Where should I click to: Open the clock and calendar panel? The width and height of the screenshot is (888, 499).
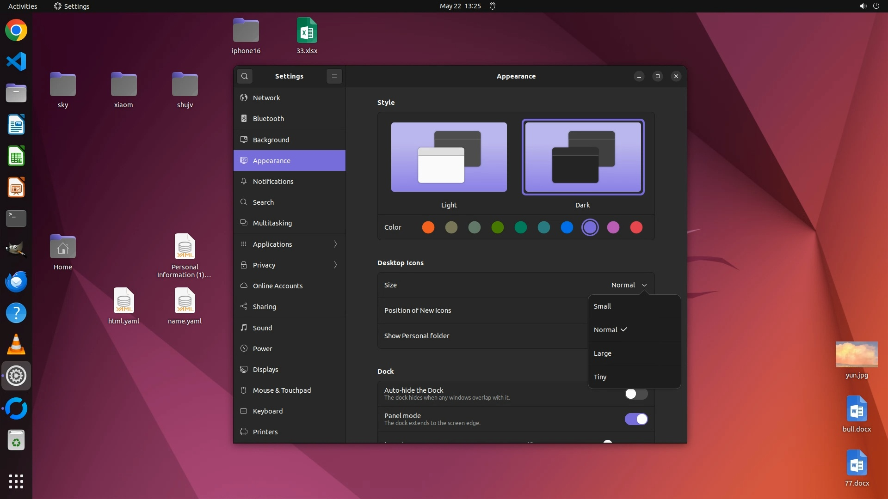click(x=460, y=6)
